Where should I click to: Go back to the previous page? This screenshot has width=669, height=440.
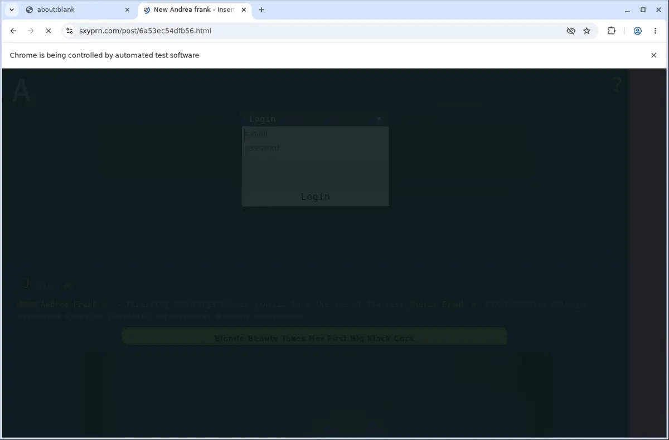point(13,31)
